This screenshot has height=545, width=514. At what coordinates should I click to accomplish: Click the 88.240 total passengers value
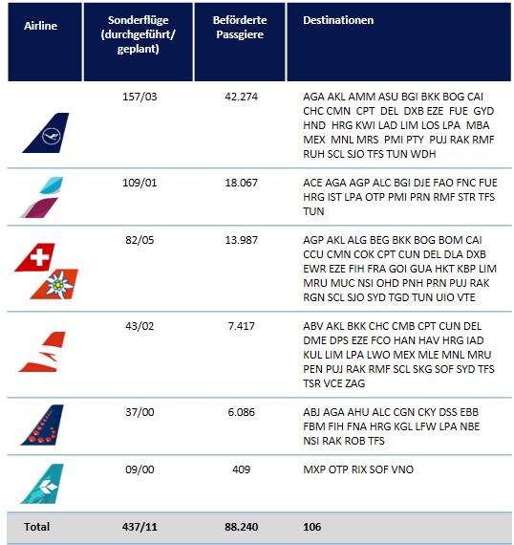[242, 527]
